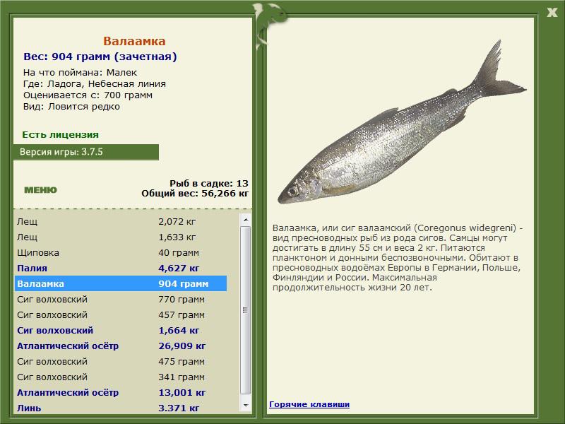Open the Горячие клавиши link

[x=309, y=404]
